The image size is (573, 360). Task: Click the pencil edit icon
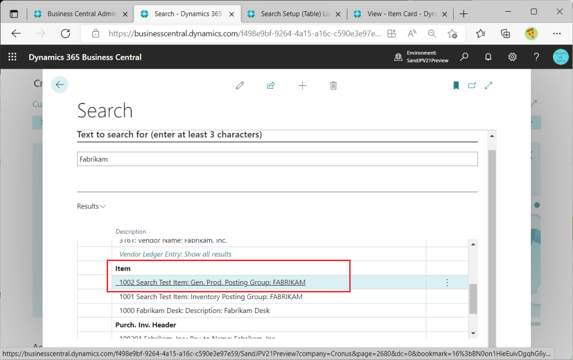[239, 86]
